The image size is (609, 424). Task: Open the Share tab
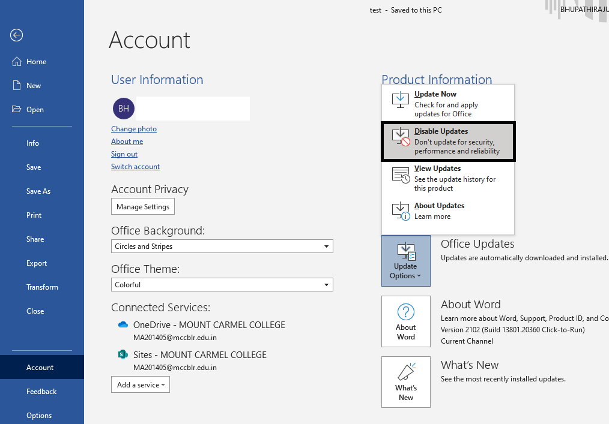point(42,239)
